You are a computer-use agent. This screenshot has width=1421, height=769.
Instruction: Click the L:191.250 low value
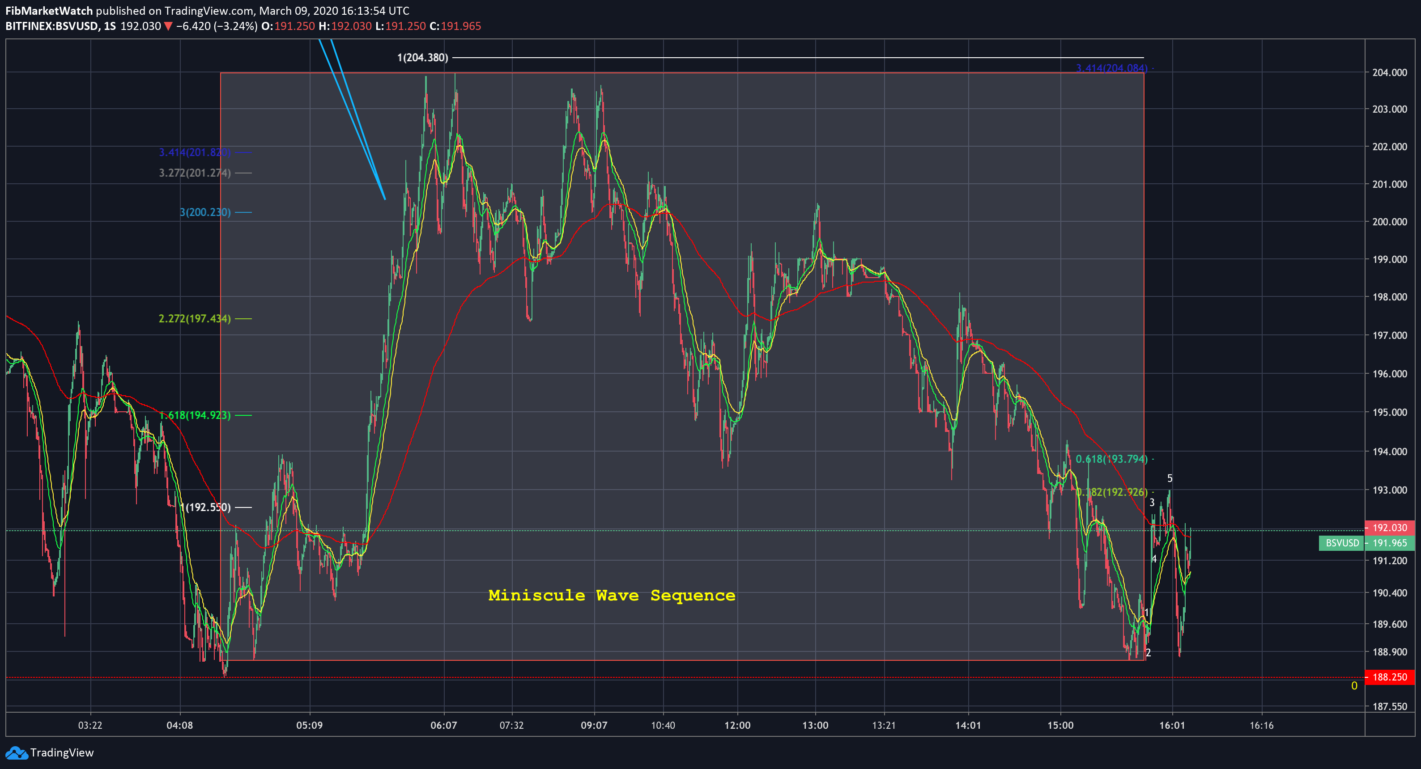pos(400,26)
